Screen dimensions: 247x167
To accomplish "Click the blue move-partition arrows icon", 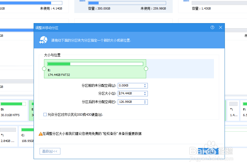I will (43, 40).
